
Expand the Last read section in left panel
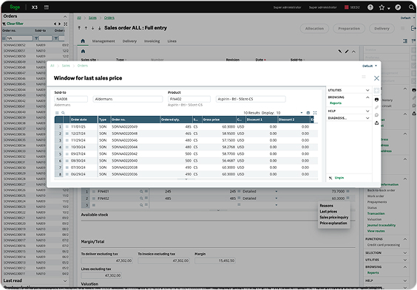coord(65,280)
